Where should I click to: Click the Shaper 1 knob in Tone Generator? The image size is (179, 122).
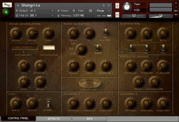[x=40, y=65]
